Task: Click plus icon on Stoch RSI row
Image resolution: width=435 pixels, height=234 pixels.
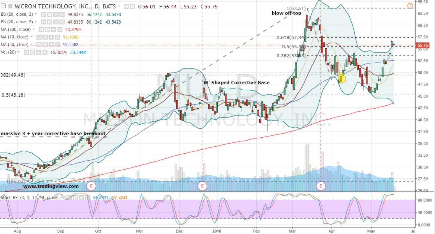Action: pyautogui.click(x=81, y=198)
